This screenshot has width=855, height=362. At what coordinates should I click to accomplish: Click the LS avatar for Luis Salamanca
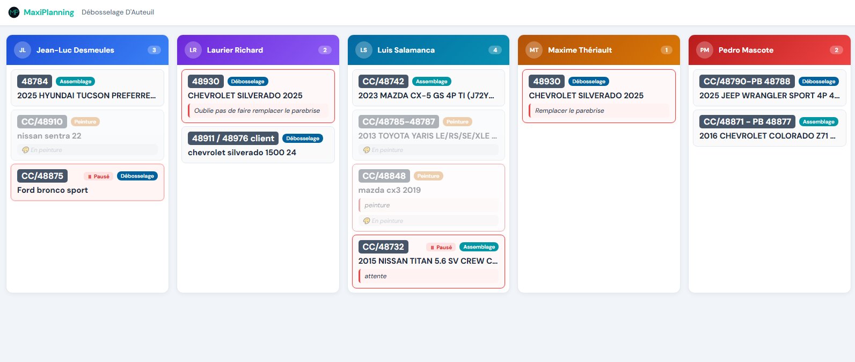point(364,50)
